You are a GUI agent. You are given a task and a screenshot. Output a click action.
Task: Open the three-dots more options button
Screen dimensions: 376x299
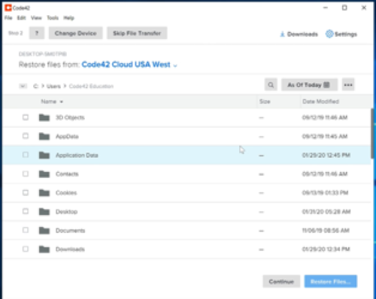click(x=348, y=85)
